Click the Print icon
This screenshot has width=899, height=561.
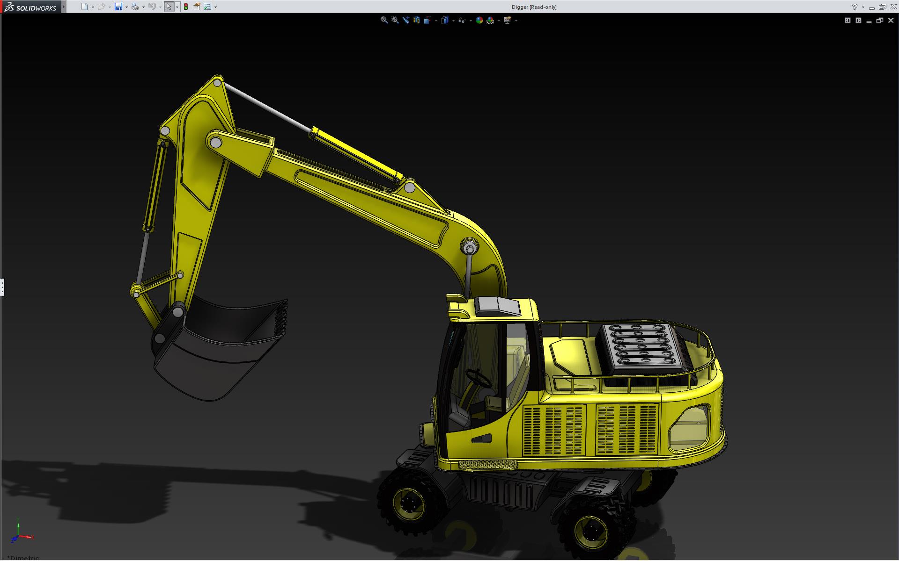135,7
